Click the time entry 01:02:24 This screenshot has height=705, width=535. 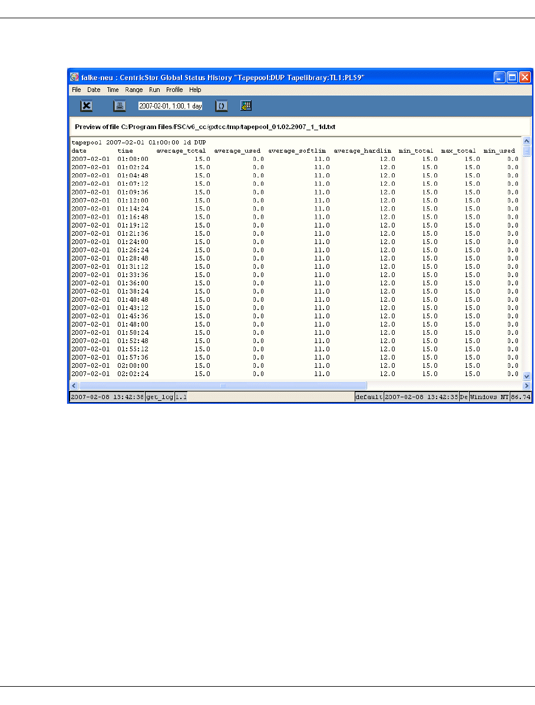click(x=133, y=167)
